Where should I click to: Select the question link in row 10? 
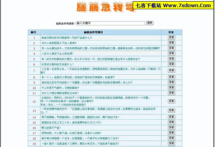(60, 88)
